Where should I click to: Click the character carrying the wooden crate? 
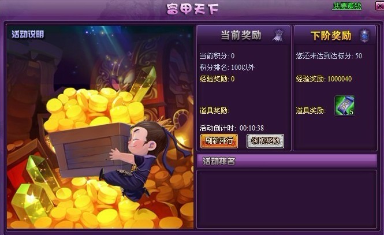click(137, 159)
